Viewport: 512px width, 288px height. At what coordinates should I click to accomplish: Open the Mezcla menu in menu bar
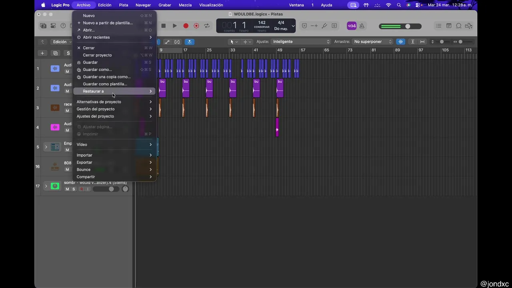tap(185, 5)
